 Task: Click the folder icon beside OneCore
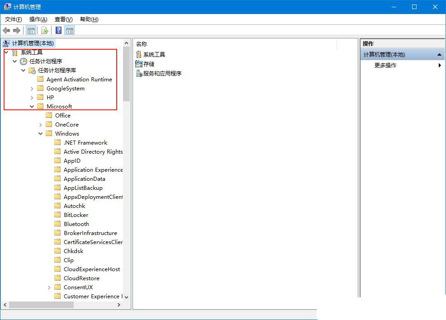click(x=49, y=124)
